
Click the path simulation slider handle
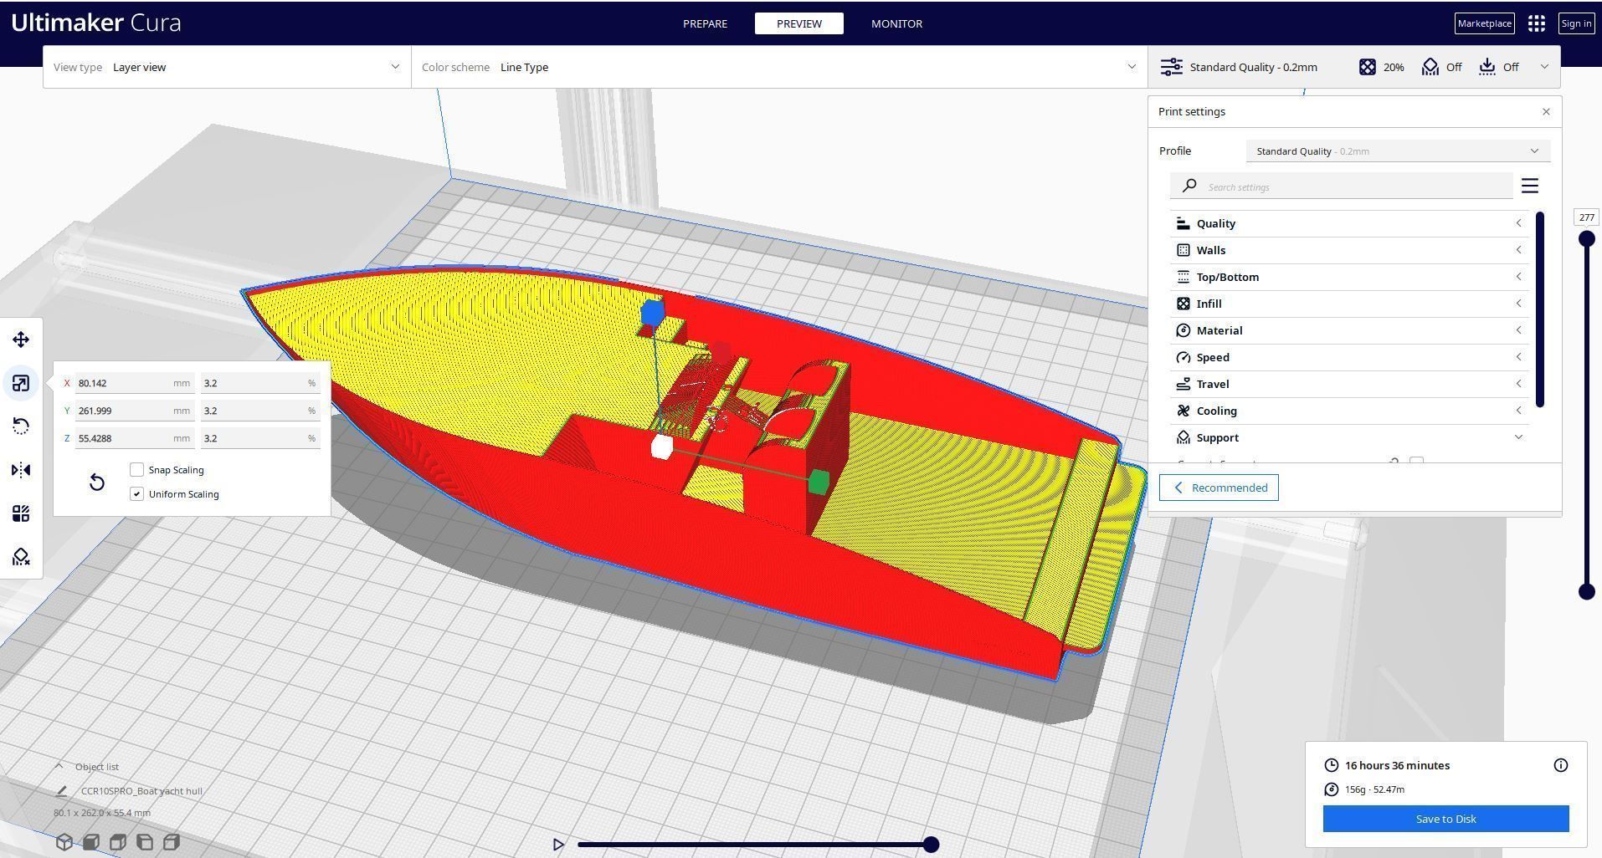click(x=931, y=845)
